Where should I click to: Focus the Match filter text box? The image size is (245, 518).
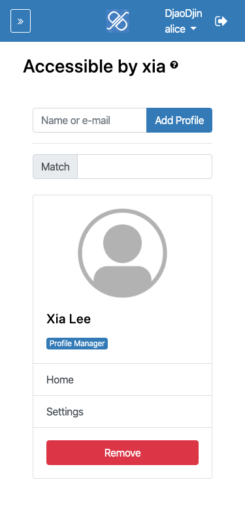tap(144, 167)
